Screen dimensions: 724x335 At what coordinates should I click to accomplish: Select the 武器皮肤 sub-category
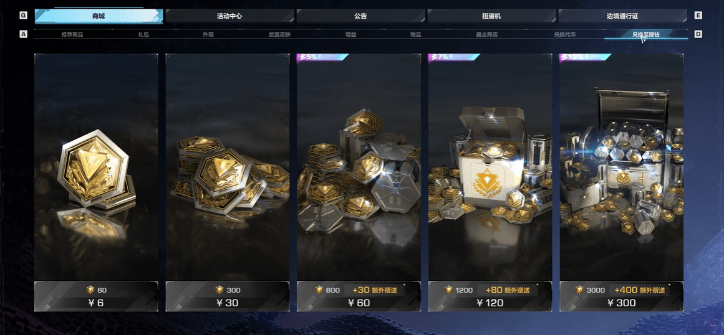coord(280,35)
